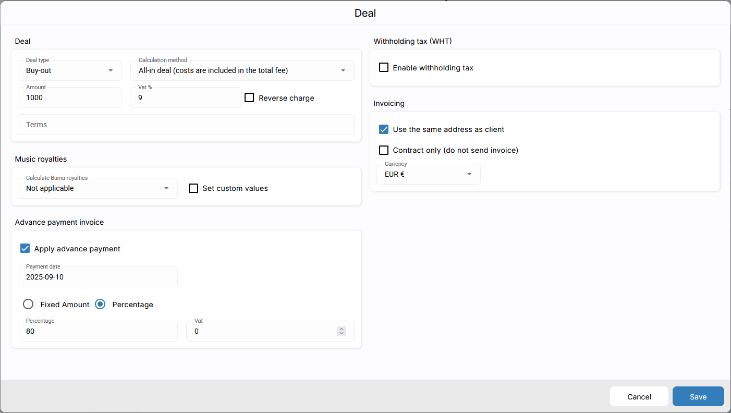Open the Calculate Buma royalties dropdown
This screenshot has width=731, height=413.
tap(98, 188)
